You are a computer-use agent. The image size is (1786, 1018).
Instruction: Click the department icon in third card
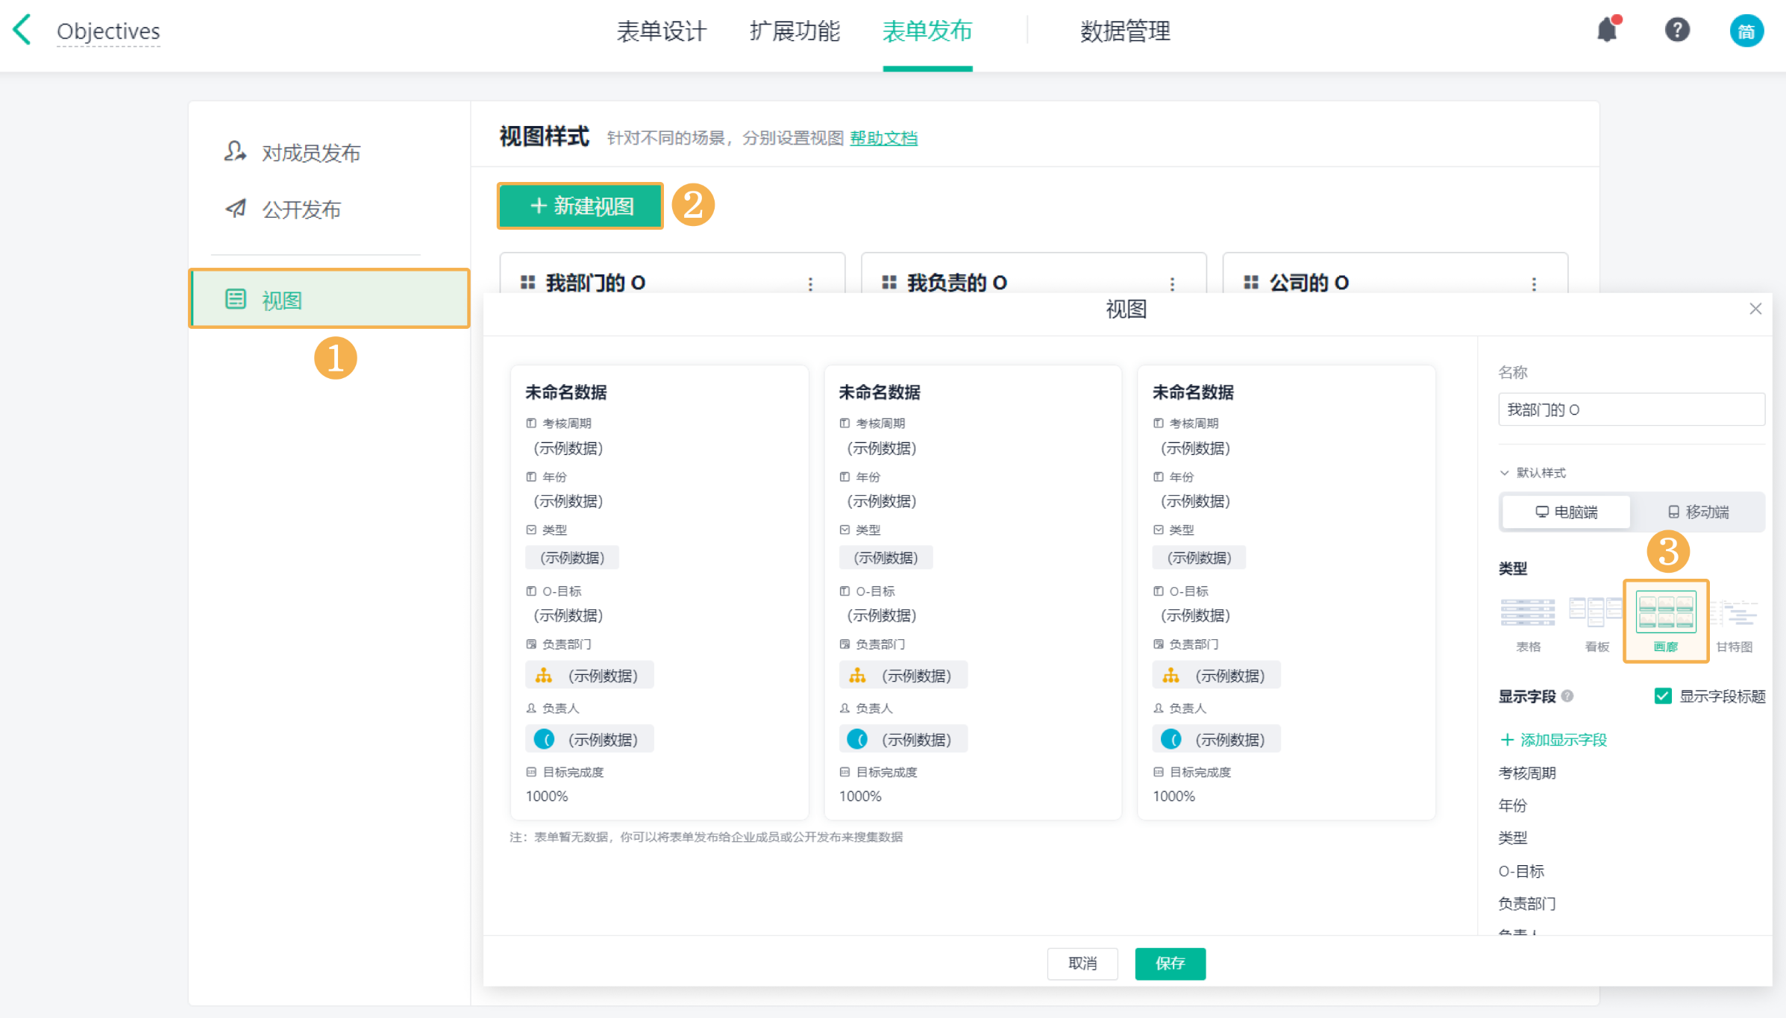point(1171,675)
